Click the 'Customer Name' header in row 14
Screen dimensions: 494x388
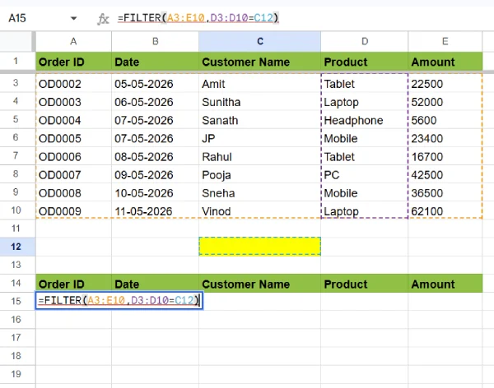pyautogui.click(x=259, y=284)
